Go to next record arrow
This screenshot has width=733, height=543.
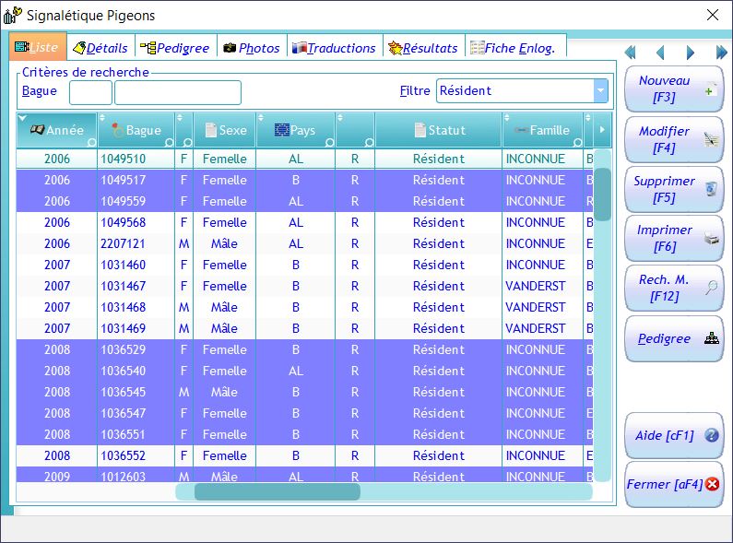690,53
